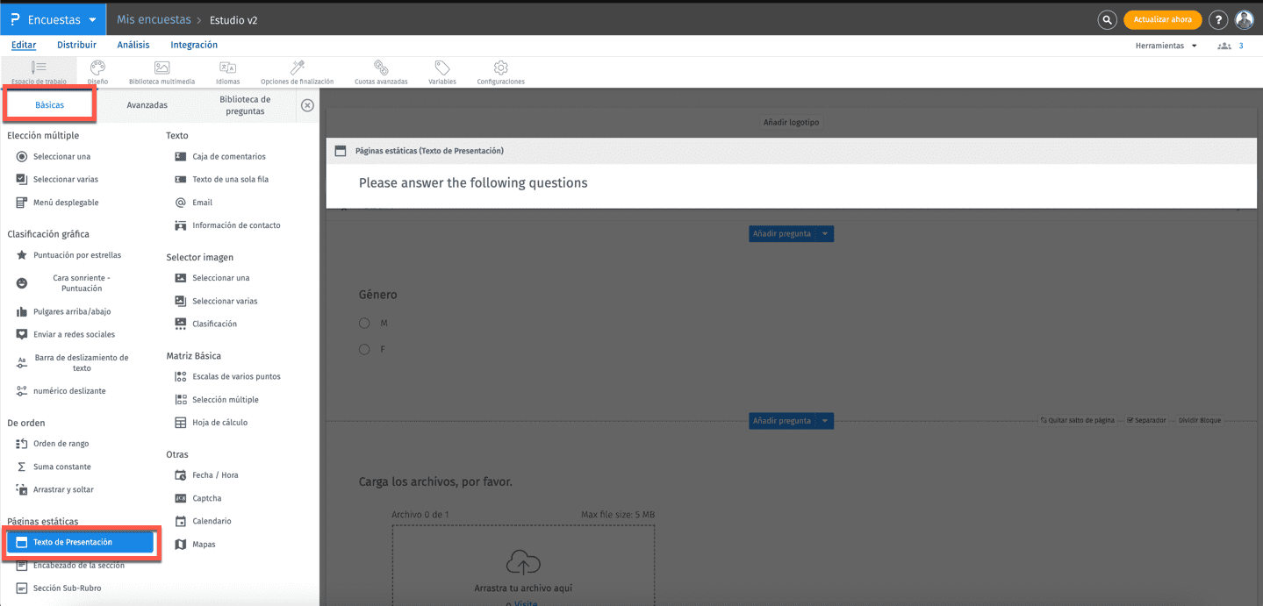Open the Visite file upload link
1263x606 pixels.
coord(524,602)
